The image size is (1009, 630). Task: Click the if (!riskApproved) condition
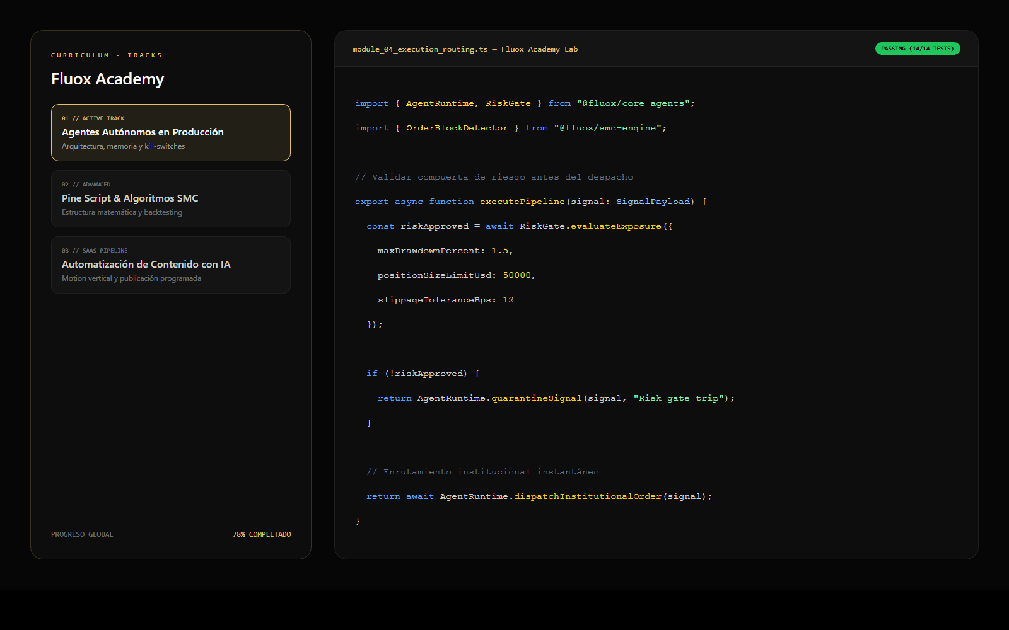pos(423,374)
